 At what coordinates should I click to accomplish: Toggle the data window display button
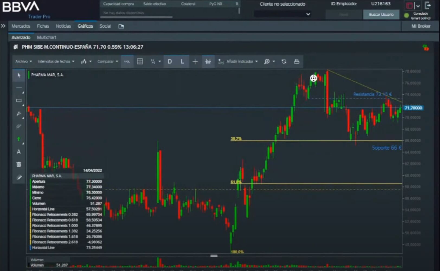click(208, 62)
